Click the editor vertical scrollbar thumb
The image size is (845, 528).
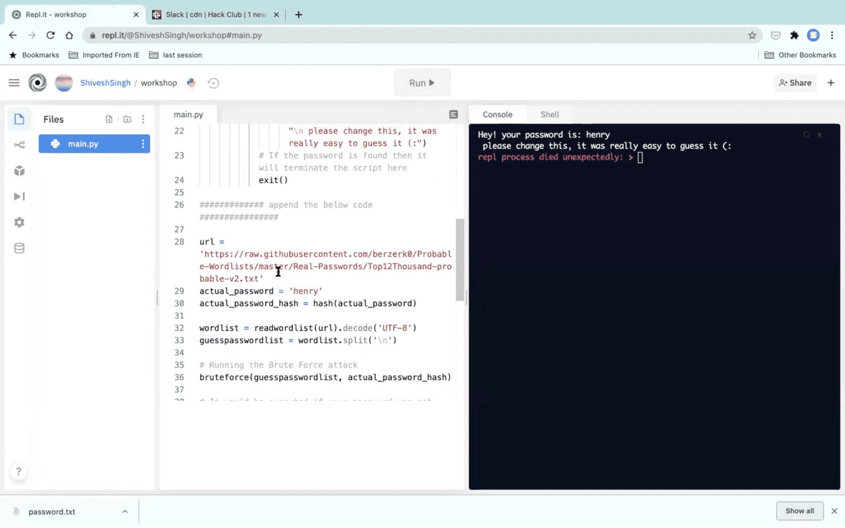click(459, 260)
